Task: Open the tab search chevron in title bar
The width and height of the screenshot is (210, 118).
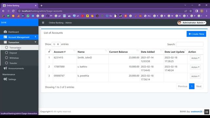Action: click(185, 5)
